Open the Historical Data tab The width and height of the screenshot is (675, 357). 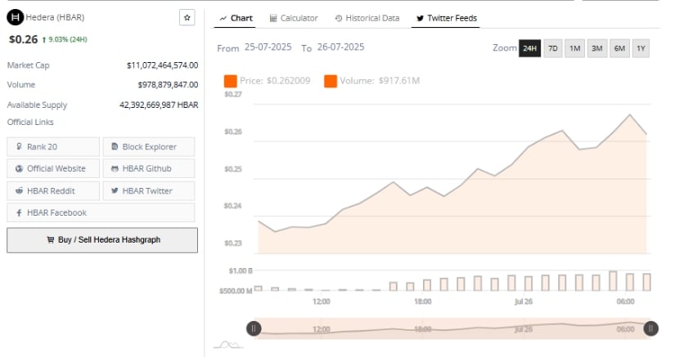(x=367, y=19)
